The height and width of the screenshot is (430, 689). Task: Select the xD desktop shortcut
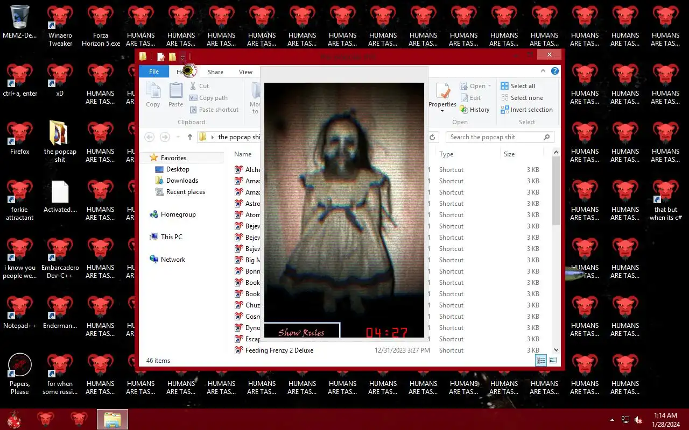click(x=60, y=80)
